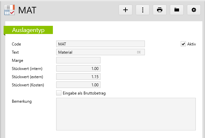Click the DE language indicator in Text field

(139, 52)
